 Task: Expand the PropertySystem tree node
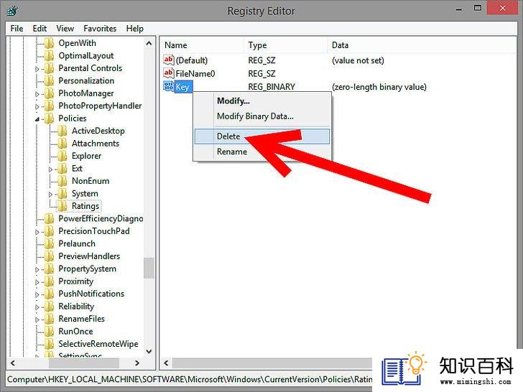pyautogui.click(x=37, y=270)
